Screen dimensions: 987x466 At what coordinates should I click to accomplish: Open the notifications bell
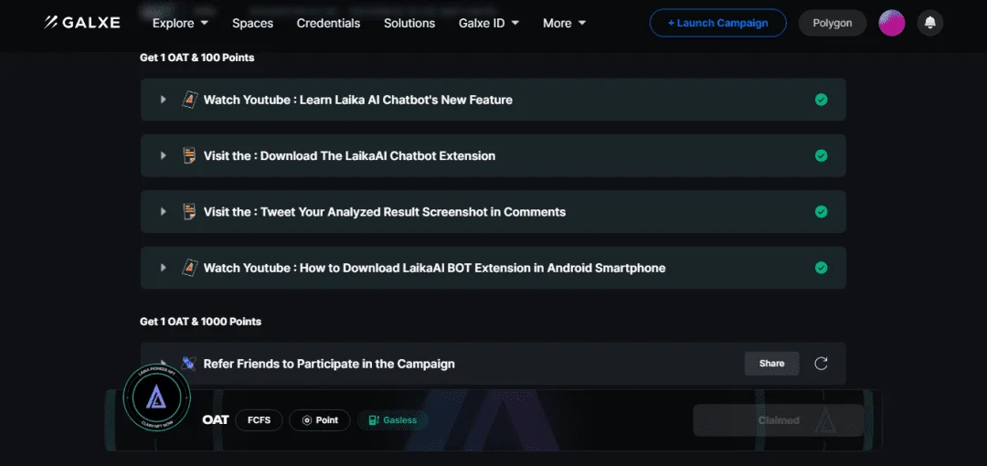tap(929, 24)
